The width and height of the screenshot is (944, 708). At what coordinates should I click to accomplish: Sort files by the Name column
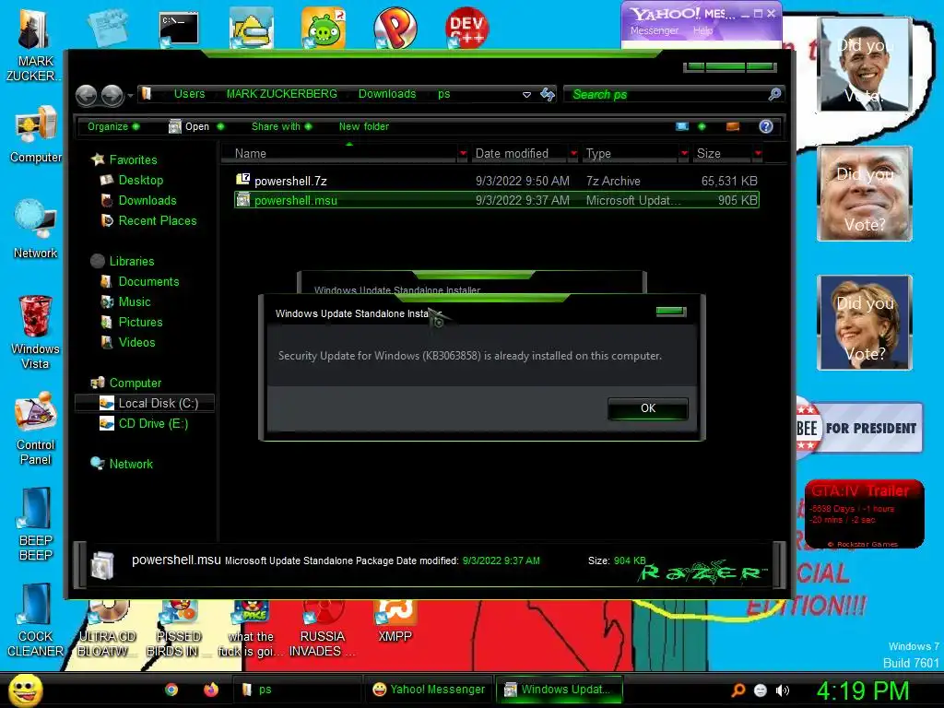[339, 154]
